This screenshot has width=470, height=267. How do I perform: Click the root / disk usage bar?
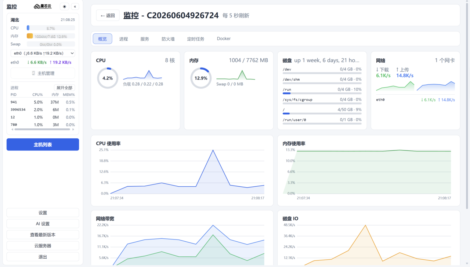pos(322,113)
